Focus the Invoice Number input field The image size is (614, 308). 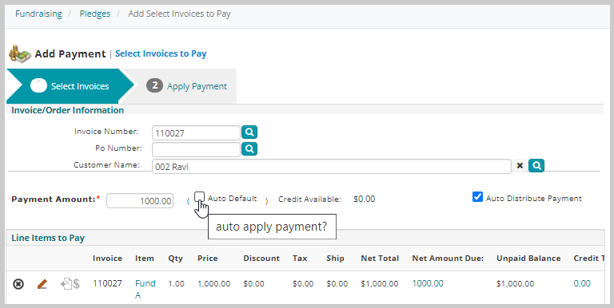pos(196,133)
